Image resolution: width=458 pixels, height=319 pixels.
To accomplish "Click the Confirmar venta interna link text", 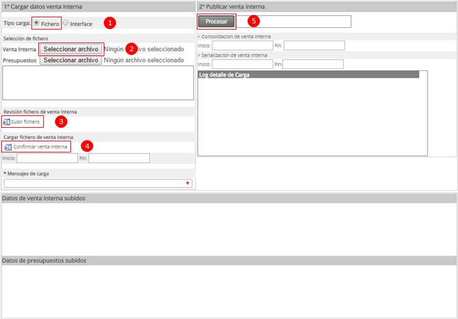I will [40, 147].
